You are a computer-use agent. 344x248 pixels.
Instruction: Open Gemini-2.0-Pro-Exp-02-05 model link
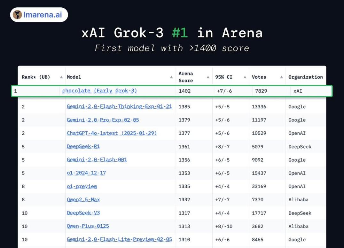(103, 120)
